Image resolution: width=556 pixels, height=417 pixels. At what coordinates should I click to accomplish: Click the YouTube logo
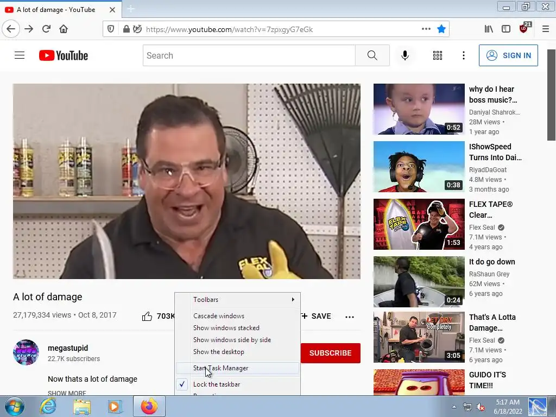click(64, 55)
